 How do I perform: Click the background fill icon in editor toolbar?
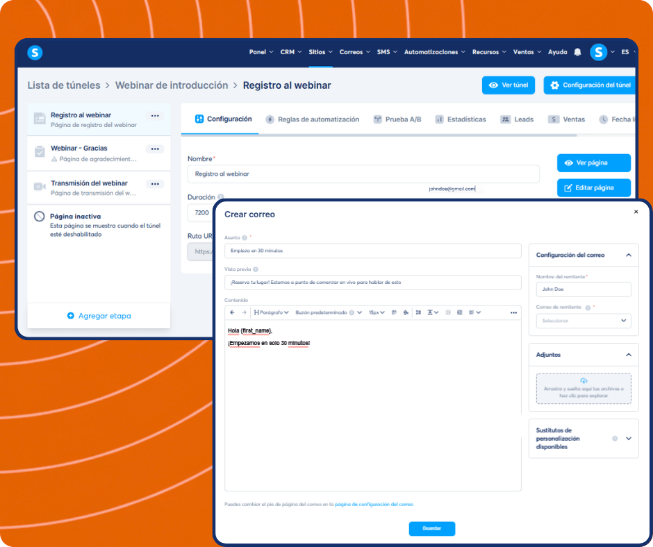point(406,312)
